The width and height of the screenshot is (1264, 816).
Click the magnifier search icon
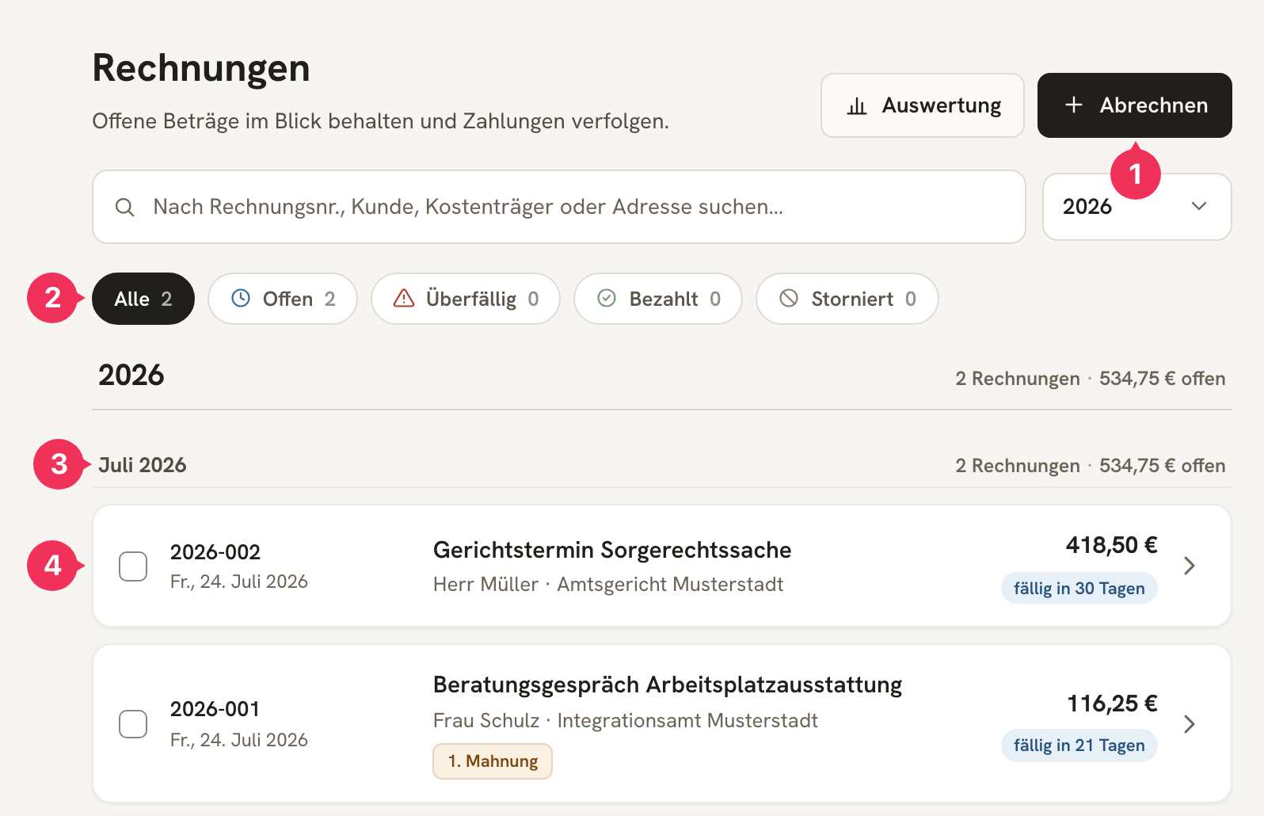tap(124, 208)
